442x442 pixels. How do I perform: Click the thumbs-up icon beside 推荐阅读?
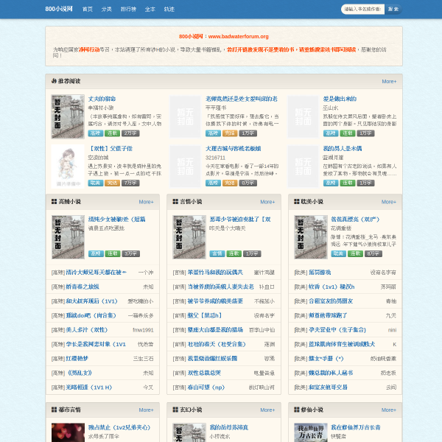[54, 81]
